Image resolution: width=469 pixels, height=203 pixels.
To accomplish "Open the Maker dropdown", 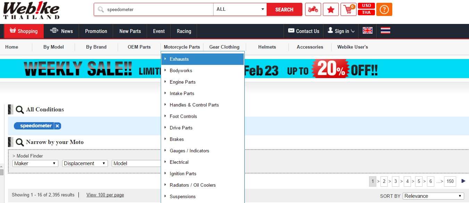I will pos(35,163).
